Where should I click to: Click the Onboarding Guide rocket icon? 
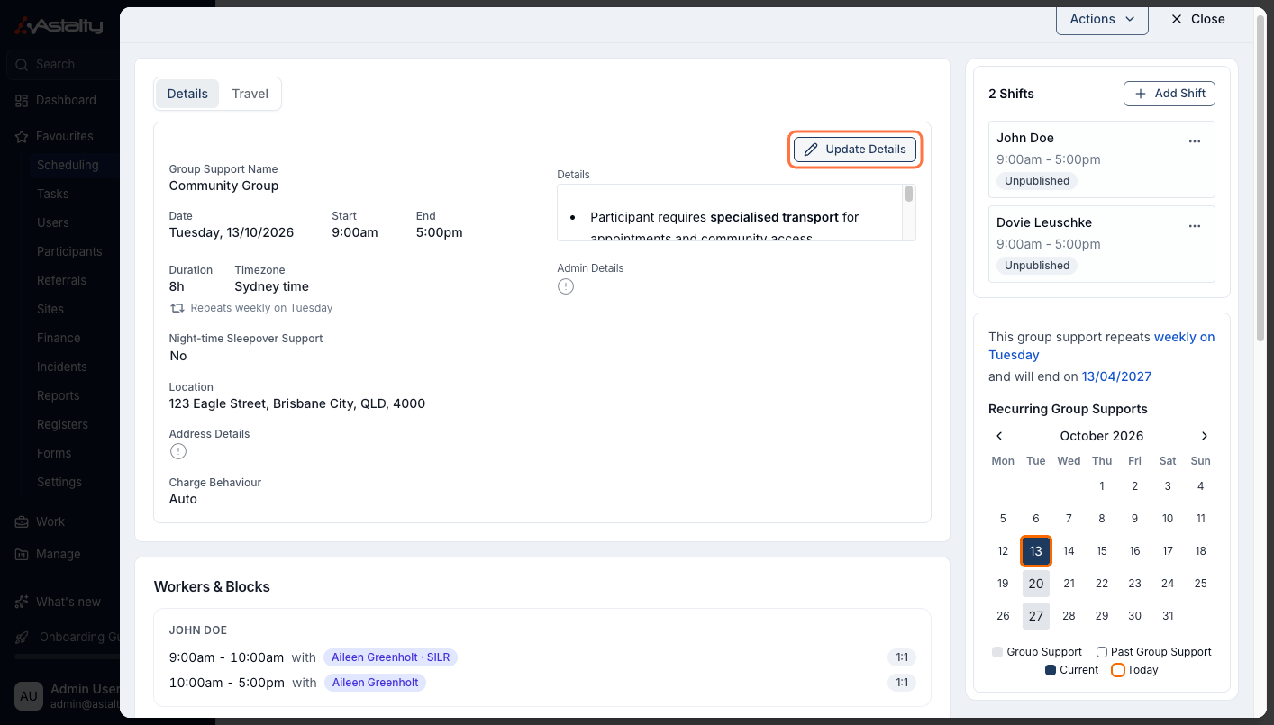pyautogui.click(x=22, y=638)
